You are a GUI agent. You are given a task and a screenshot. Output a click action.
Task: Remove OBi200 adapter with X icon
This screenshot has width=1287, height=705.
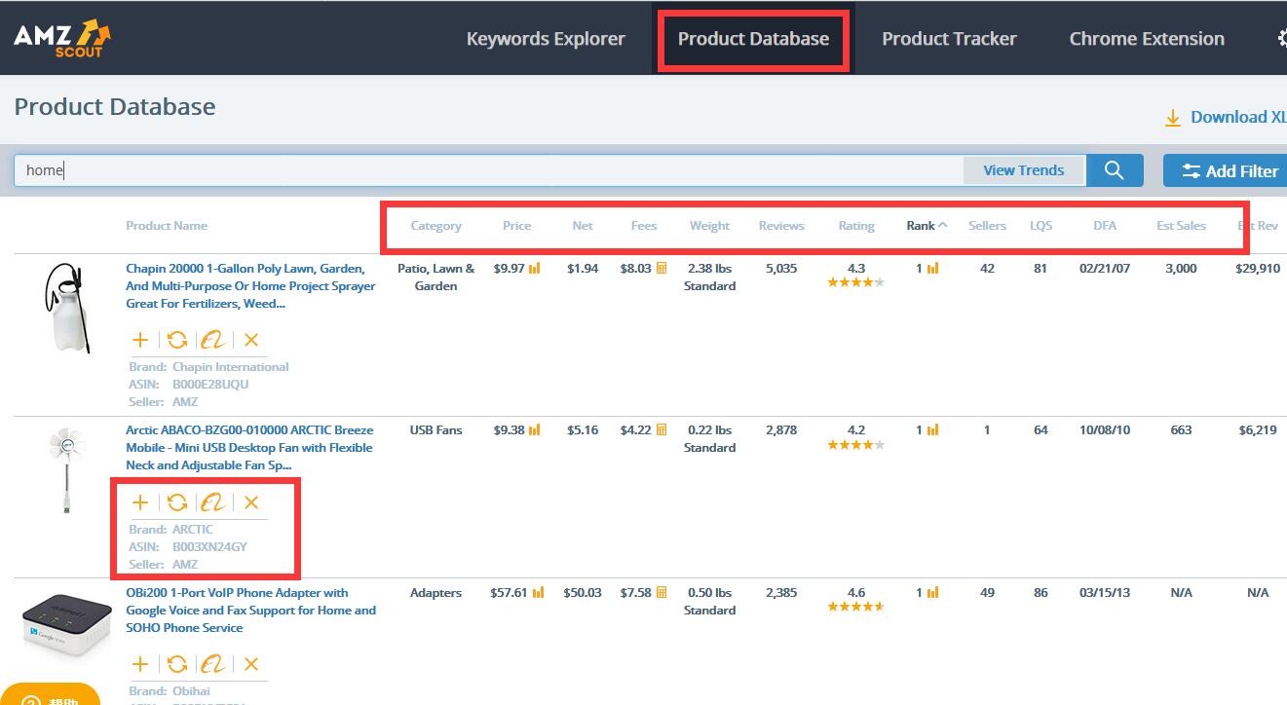tap(251, 664)
